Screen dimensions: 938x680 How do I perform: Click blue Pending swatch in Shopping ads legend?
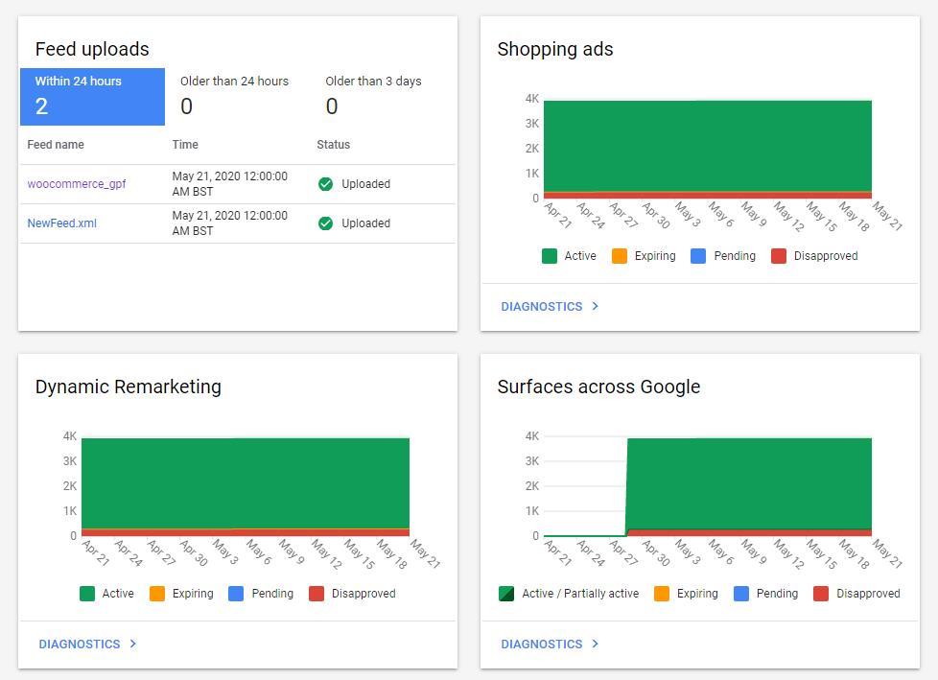pyautogui.click(x=698, y=256)
